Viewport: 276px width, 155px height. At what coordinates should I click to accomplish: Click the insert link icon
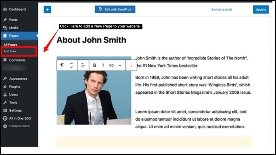[x=111, y=65]
